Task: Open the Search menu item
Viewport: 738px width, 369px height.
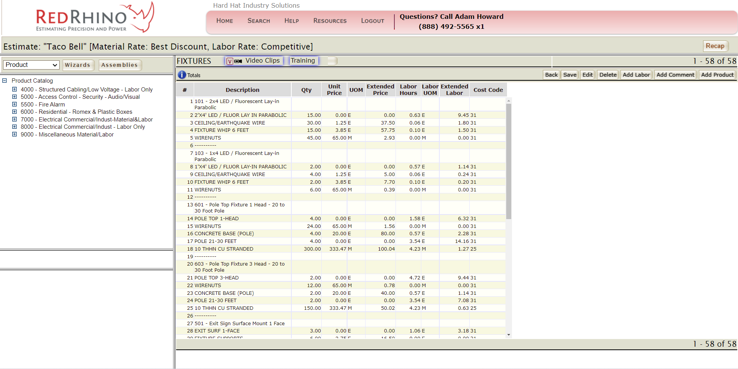Action: [259, 21]
